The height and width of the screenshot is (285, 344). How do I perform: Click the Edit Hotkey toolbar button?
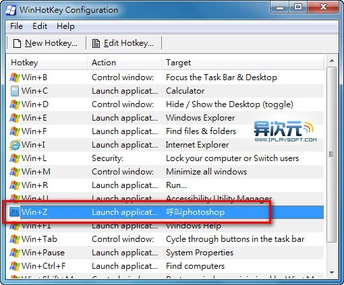(123, 43)
